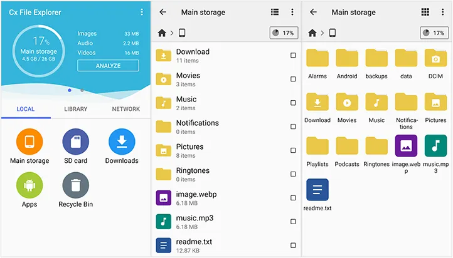
Task: Switch to the LIBRARY tab
Action: pyautogui.click(x=76, y=109)
